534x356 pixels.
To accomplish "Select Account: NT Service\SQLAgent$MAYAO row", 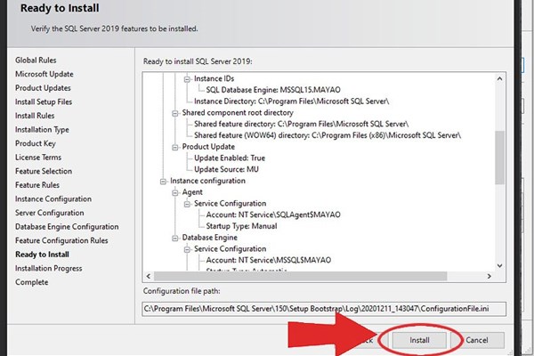I will [273, 215].
